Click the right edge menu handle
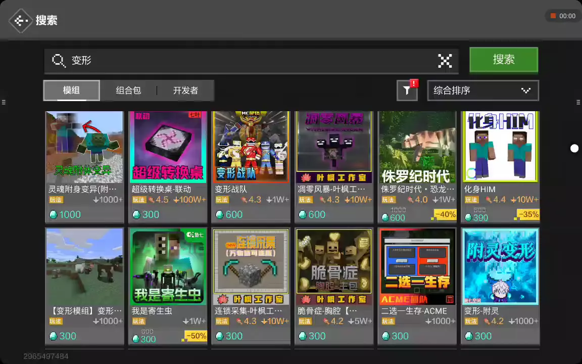 point(578,102)
